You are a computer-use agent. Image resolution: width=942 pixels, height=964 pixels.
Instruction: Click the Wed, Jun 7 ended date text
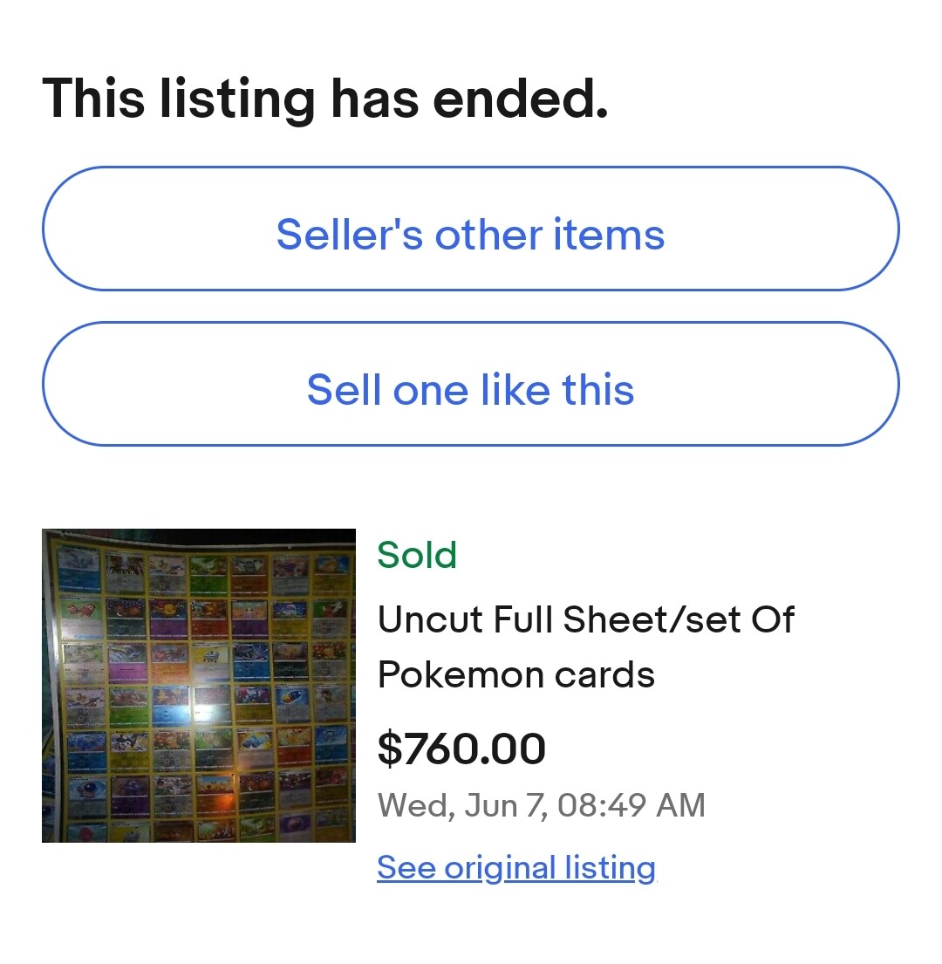coord(541,805)
